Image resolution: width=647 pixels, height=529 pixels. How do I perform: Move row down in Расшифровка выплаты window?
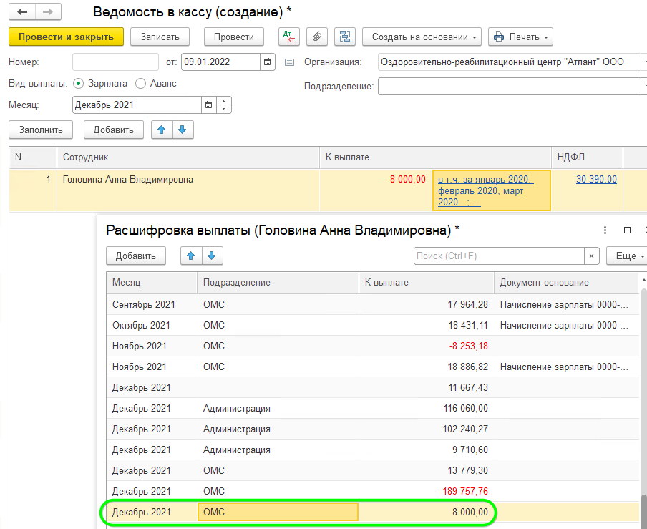pyautogui.click(x=213, y=256)
